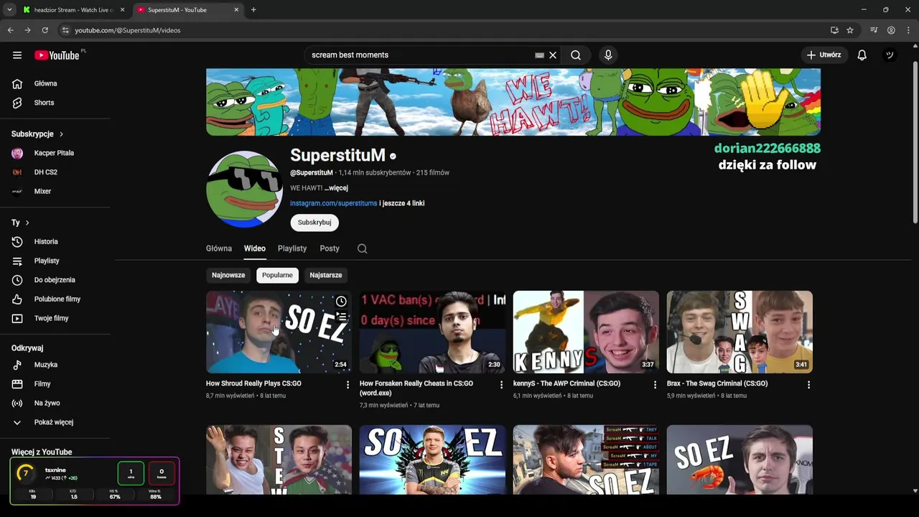Open Polubione filmy liked videos

57,299
